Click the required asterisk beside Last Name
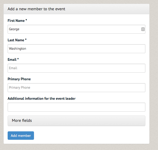Screen dimensions: 158x150 pos(26,39)
